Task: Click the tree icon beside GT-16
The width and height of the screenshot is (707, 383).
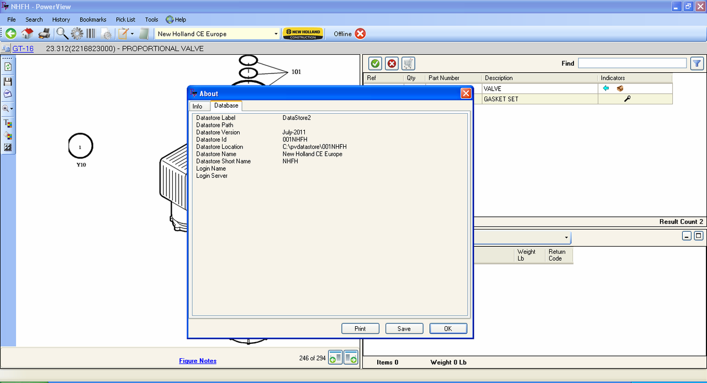Action: click(x=6, y=49)
